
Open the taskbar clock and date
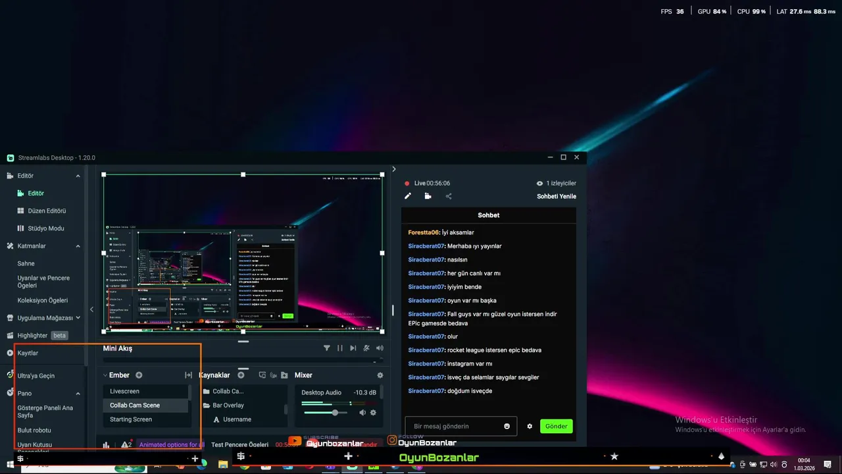click(x=804, y=465)
